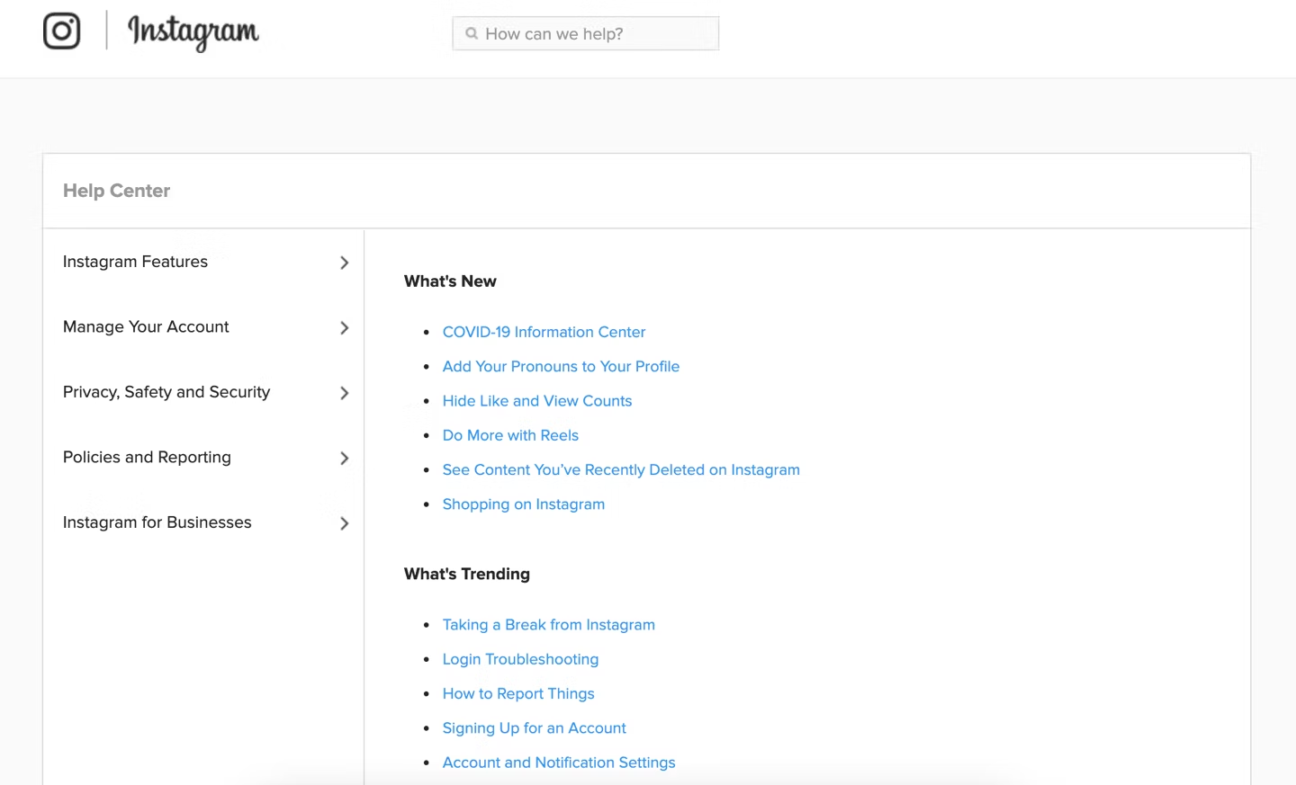Open Signing Up for an Account
Image resolution: width=1296 pixels, height=785 pixels.
click(x=534, y=727)
